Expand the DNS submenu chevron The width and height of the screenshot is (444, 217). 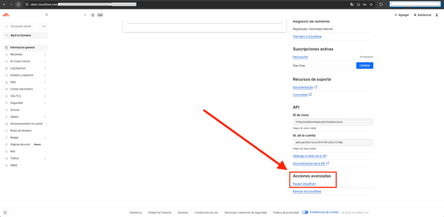pos(45,82)
